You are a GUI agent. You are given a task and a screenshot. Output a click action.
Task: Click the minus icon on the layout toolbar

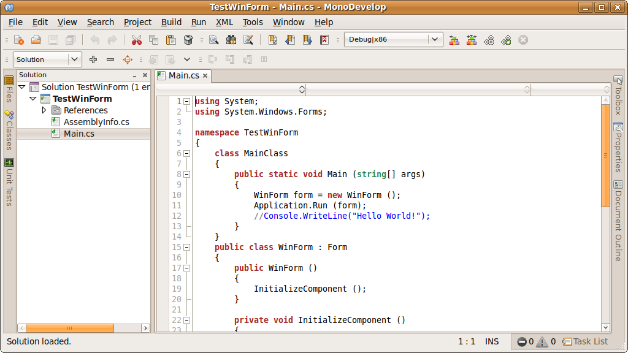(110, 59)
